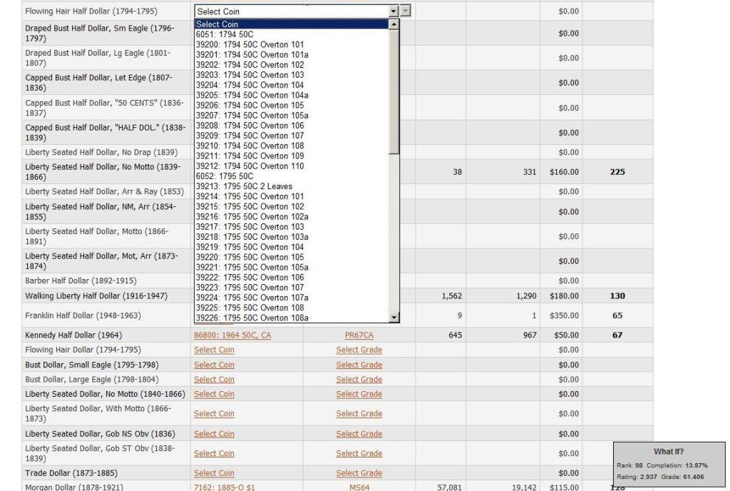Click Select Coin for Bust Dollar, Small Eagle
The width and height of the screenshot is (730, 491).
214,365
